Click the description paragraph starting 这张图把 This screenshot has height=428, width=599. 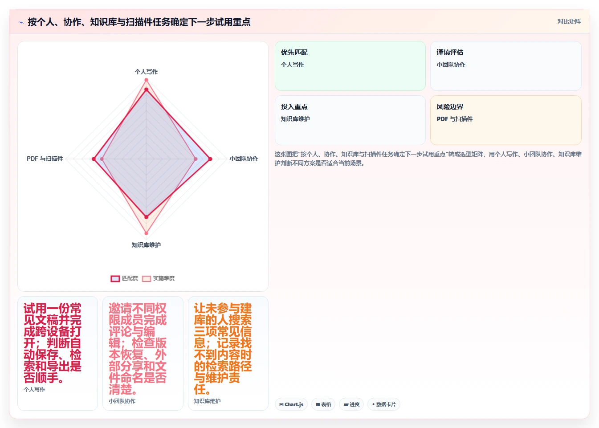point(428,159)
